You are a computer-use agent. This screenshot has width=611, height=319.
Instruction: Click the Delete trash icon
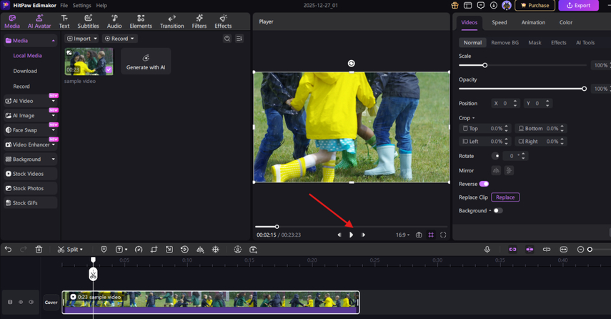click(x=39, y=250)
